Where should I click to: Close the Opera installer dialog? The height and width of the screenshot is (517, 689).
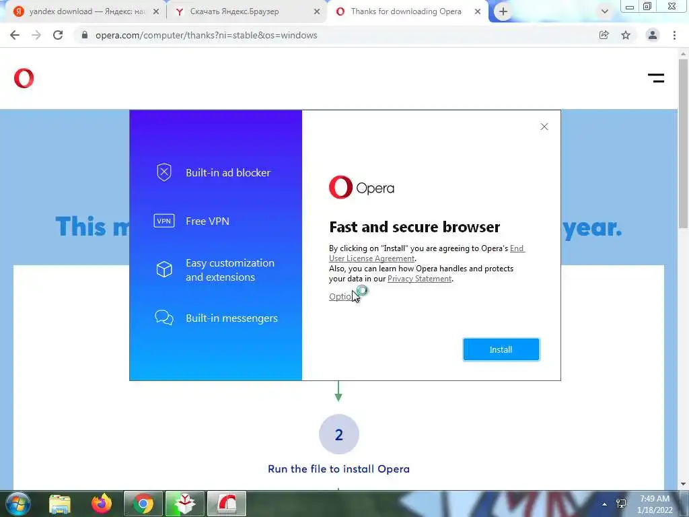[544, 127]
